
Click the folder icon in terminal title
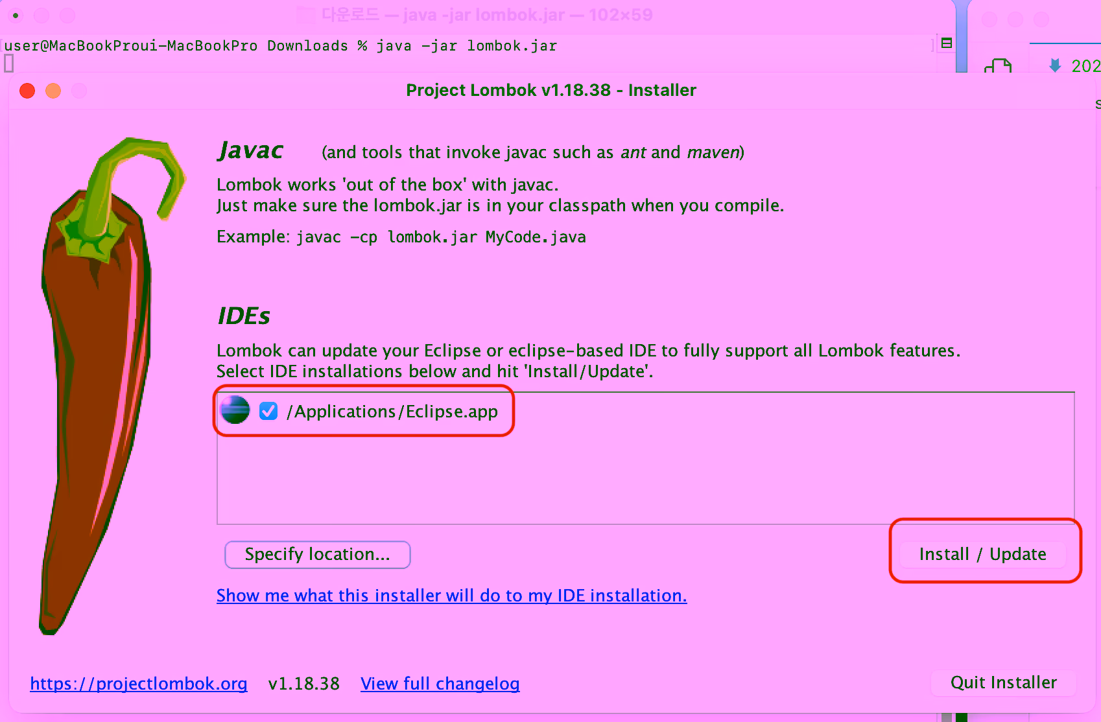point(305,14)
